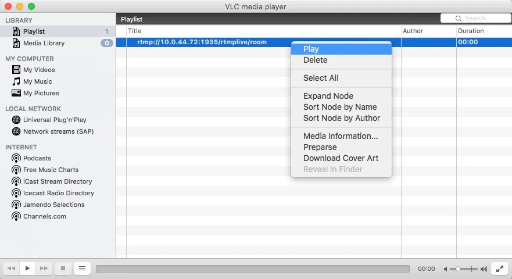This screenshot has width=512, height=279.
Task: Click the My Pictures image icon
Action: pos(16,93)
